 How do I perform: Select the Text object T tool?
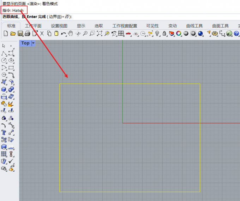(x=4, y=132)
